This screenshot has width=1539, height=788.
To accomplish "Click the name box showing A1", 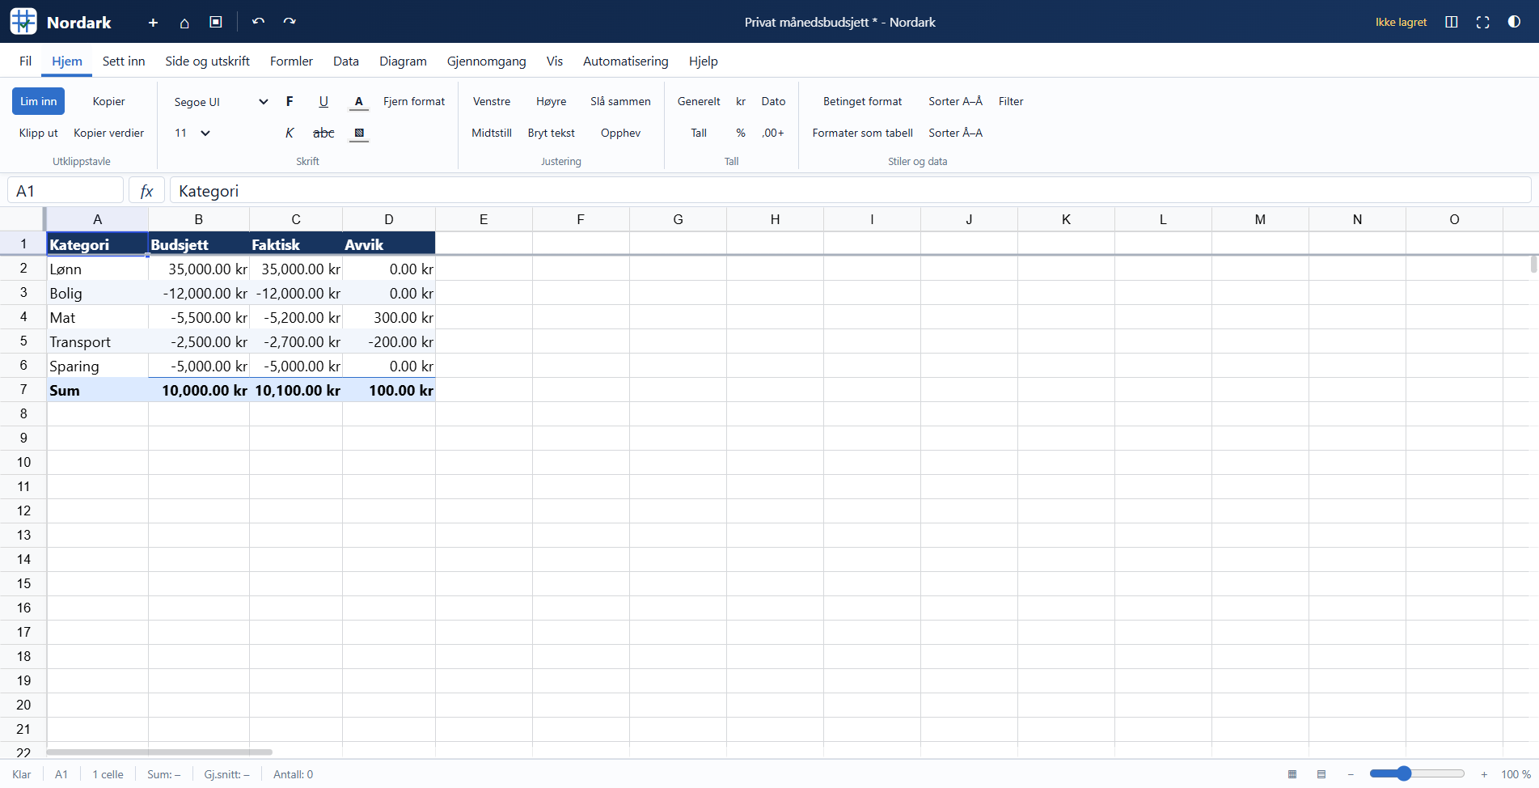I will pos(66,191).
